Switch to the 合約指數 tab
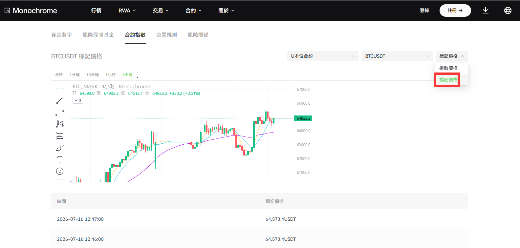 [135, 35]
